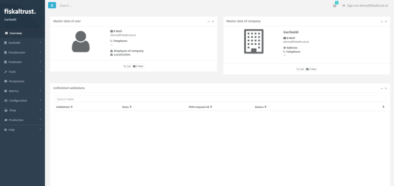Click the chevron next to Garibaldi sidebar item

click(x=40, y=43)
